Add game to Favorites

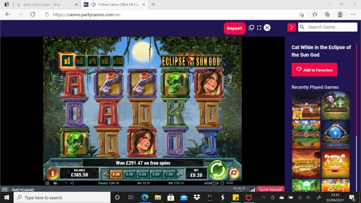pyautogui.click(x=314, y=69)
